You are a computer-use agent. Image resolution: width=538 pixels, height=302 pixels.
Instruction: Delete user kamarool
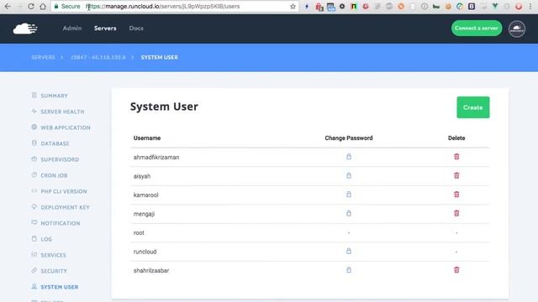(x=456, y=194)
